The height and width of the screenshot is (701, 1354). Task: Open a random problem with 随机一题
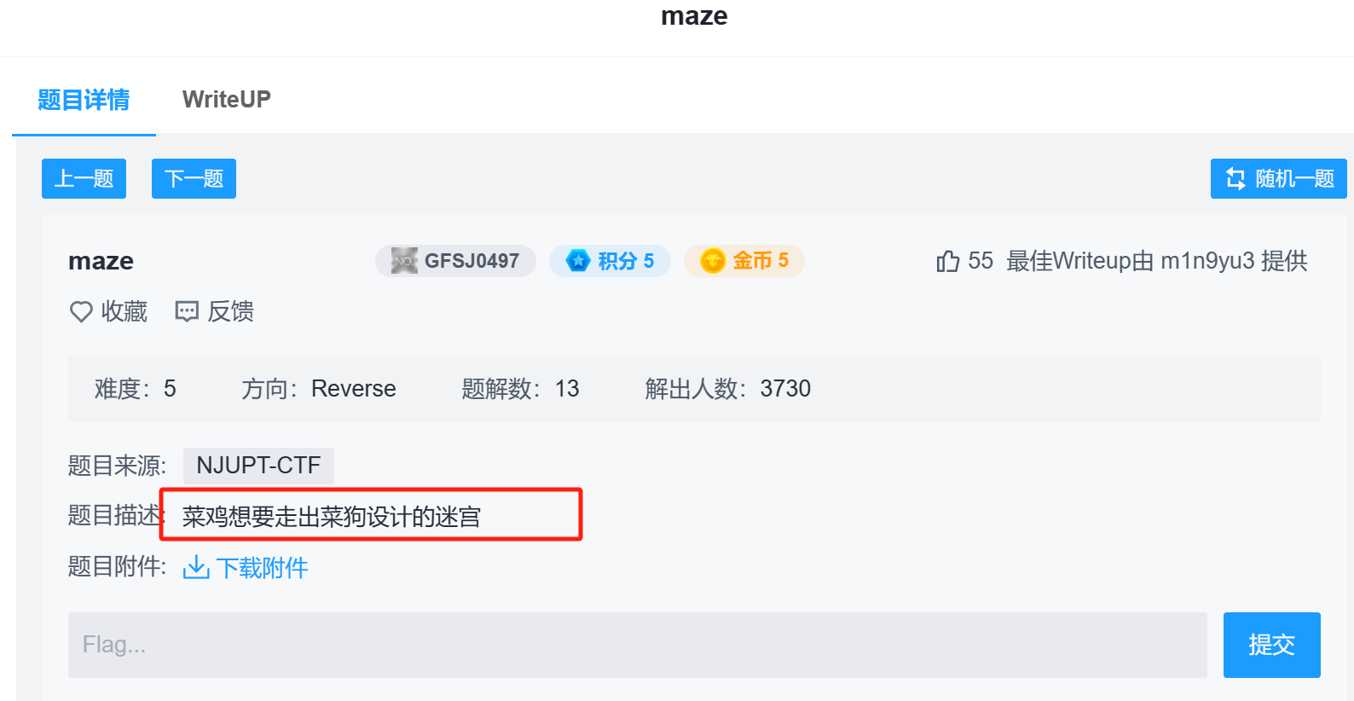1278,178
